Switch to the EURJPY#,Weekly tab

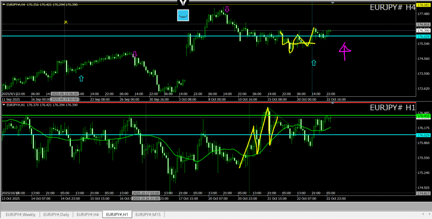point(20,215)
